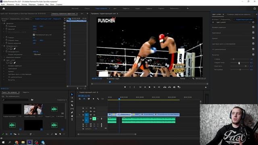Select the Hand tool

click(x=72, y=116)
